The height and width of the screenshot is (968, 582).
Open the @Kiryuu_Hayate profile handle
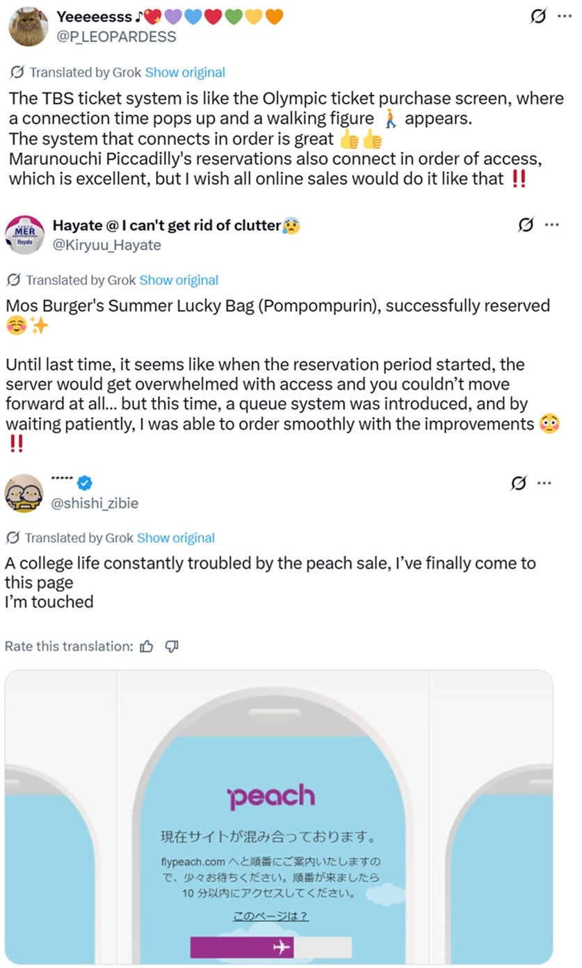[x=106, y=245]
